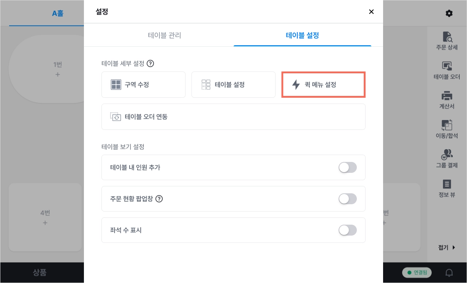This screenshot has width=467, height=283.
Task: Select the 이동/합석 icon
Action: point(447,129)
